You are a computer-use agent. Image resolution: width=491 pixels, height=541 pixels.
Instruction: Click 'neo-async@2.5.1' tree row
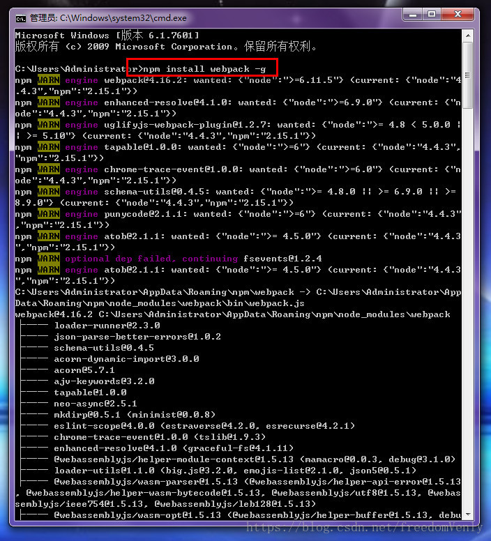[x=79, y=404]
